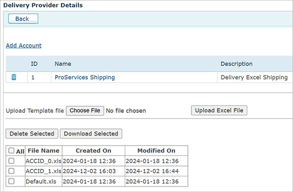The height and width of the screenshot is (192, 293).
Task: Click the Created On column header
Action: (93, 151)
